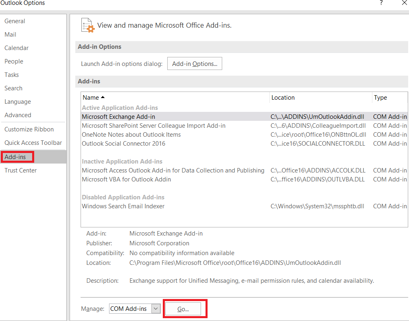Click the Add-in name value in details

tap(166, 234)
